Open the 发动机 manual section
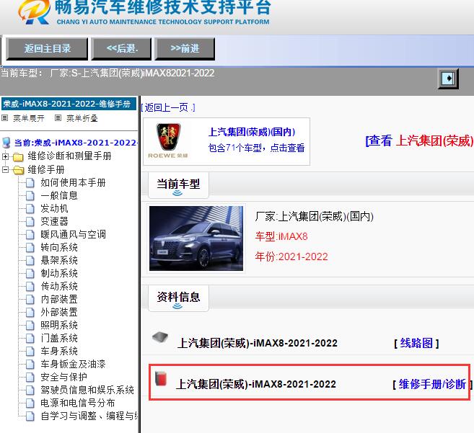Viewport: 474px width, 433px height. [54, 209]
